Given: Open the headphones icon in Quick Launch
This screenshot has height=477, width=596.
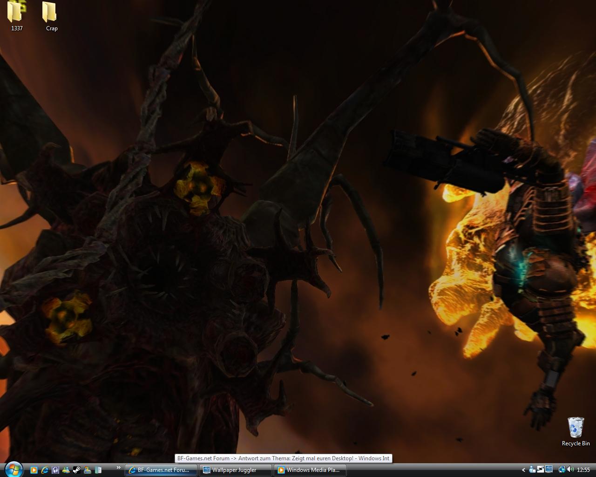Looking at the screenshot, I should point(55,470).
